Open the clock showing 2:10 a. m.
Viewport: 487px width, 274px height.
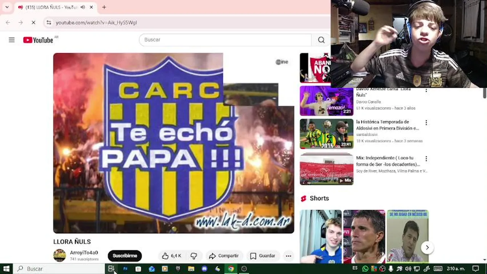pos(456,269)
